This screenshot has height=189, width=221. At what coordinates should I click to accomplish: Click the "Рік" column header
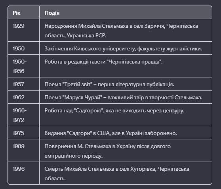click(x=17, y=13)
